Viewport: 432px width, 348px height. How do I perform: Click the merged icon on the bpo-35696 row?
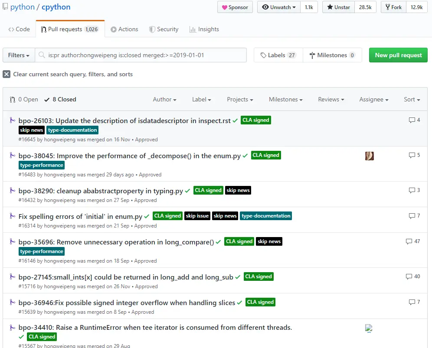12,242
